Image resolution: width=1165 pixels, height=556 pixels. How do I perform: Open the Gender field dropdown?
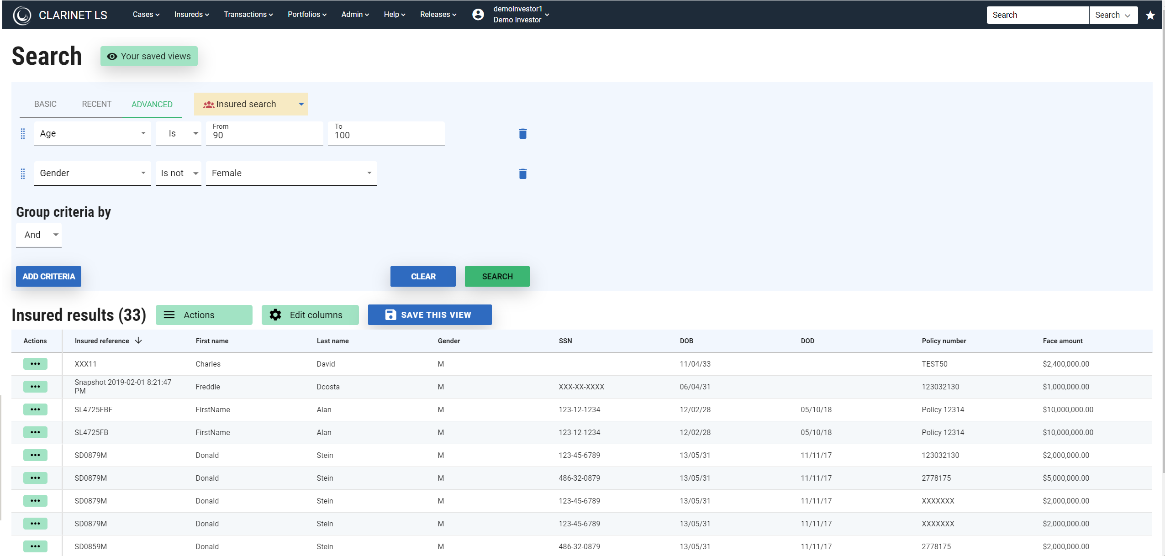pyautogui.click(x=93, y=173)
